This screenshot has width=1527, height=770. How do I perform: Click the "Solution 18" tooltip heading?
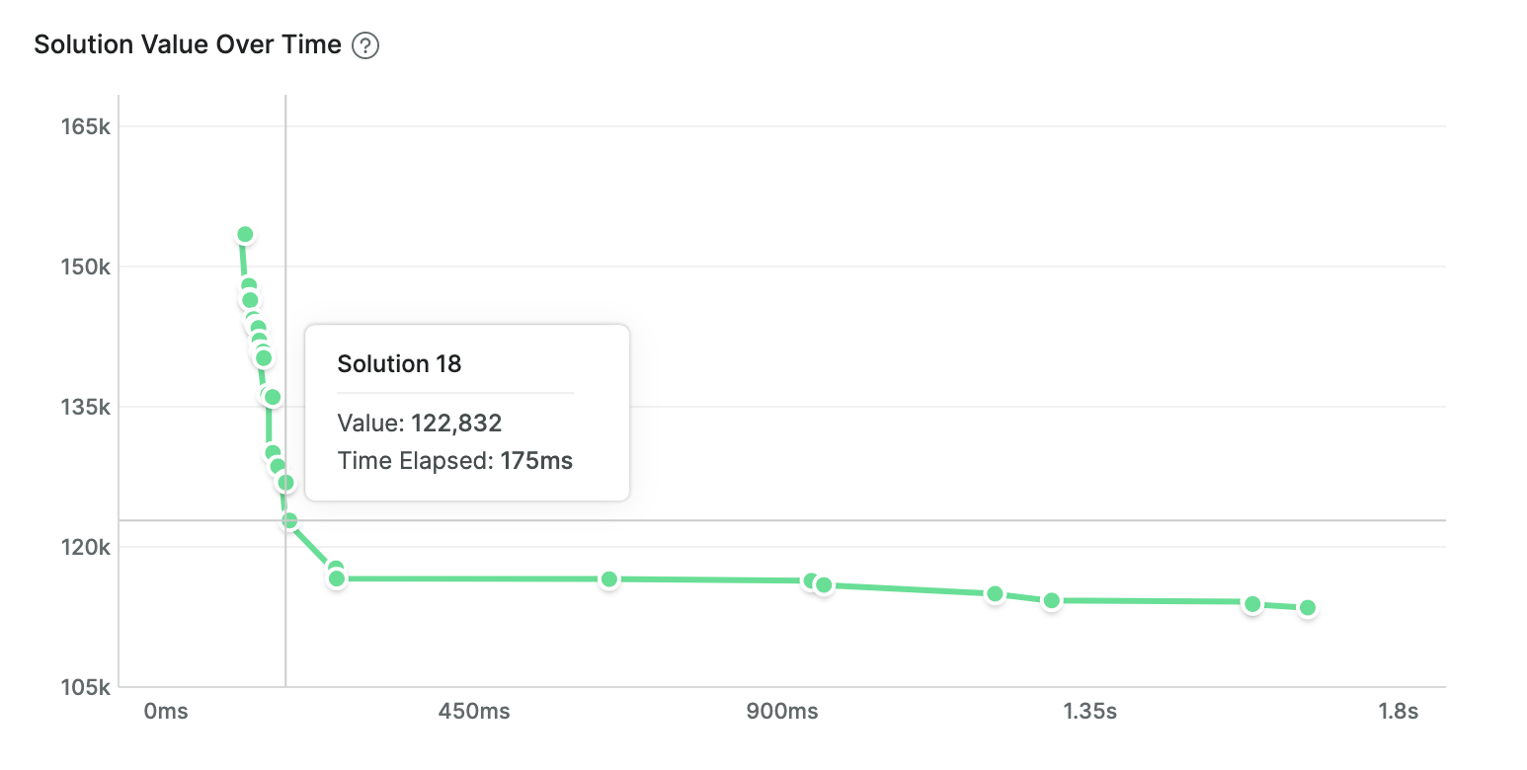pos(399,364)
